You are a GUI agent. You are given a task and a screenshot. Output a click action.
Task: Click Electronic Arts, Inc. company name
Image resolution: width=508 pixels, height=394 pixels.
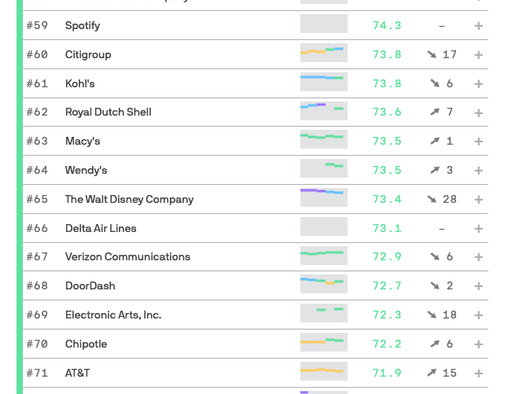pyautogui.click(x=113, y=315)
